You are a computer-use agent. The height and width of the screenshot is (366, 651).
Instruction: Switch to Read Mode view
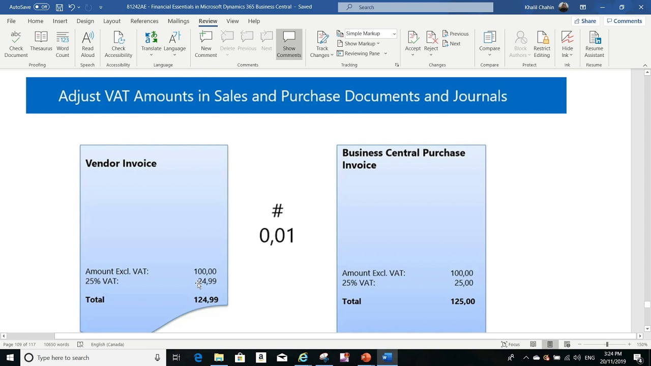click(533, 345)
